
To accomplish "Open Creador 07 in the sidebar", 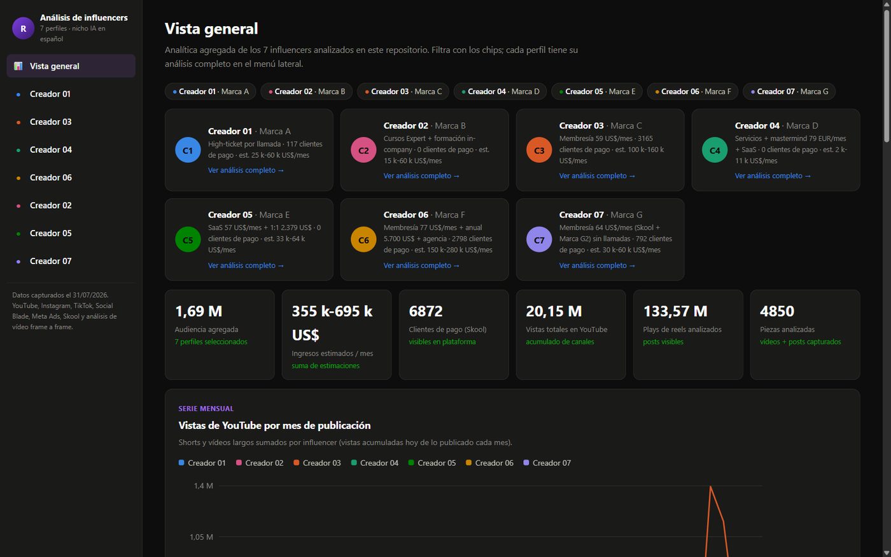I will point(71,261).
